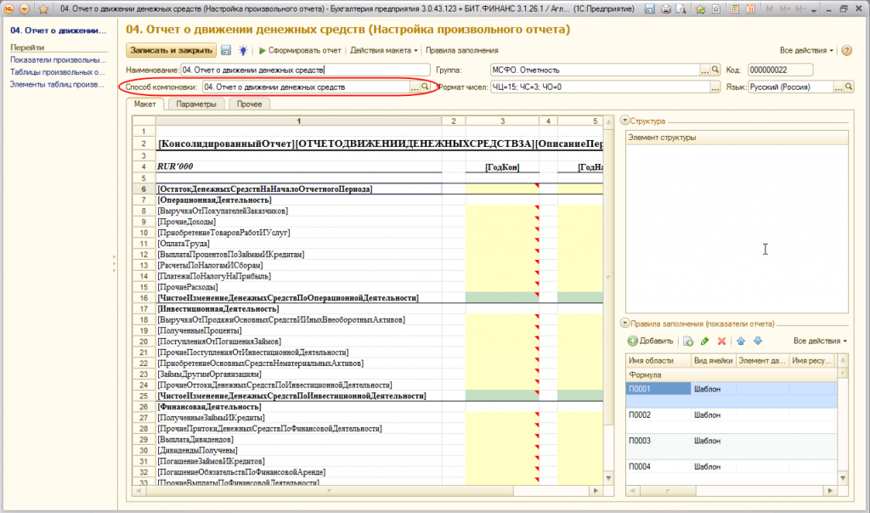This screenshot has height=513, width=870.
Task: Click the red X delete rule icon
Action: pos(722,341)
